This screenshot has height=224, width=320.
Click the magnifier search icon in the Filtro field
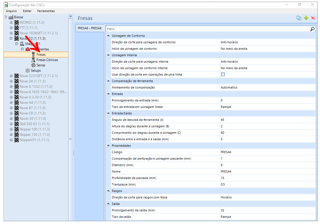coord(312,29)
